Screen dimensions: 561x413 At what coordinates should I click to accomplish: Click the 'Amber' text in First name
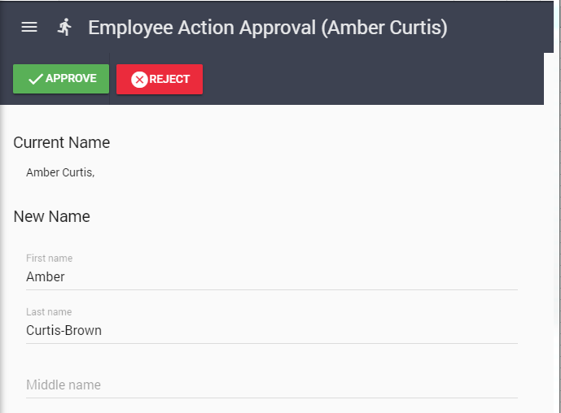46,276
